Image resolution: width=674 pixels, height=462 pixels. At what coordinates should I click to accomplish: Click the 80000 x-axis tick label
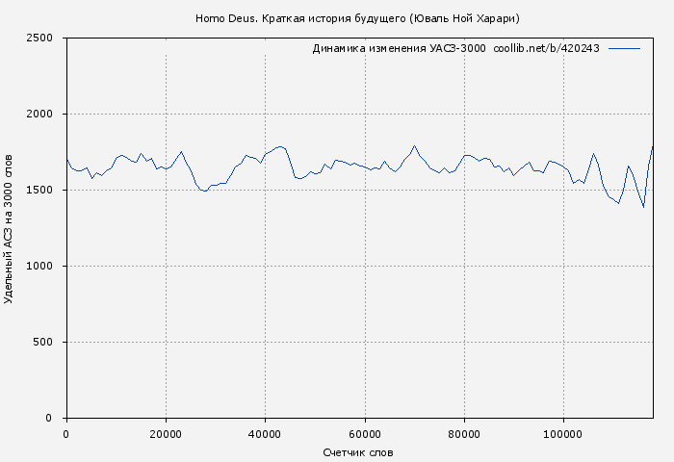pos(464,435)
